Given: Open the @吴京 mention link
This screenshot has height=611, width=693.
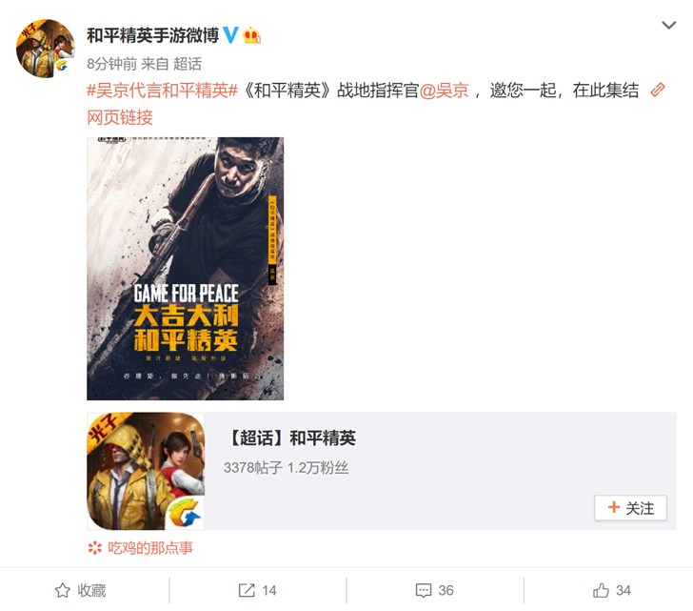Looking at the screenshot, I should coord(444,91).
